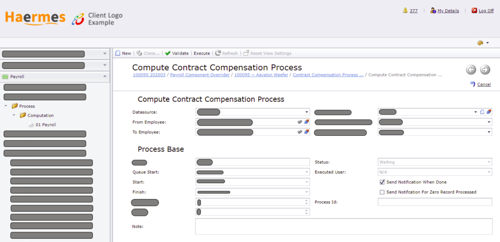Open the 01 Payroll tree item
The width and height of the screenshot is (500, 242).
click(45, 125)
